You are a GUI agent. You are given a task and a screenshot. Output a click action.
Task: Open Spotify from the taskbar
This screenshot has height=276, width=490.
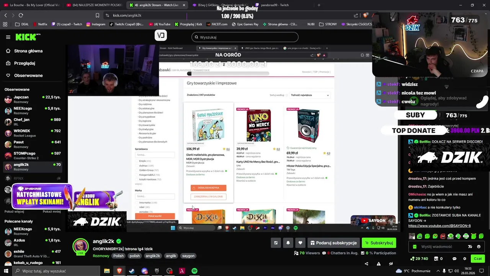(194, 271)
